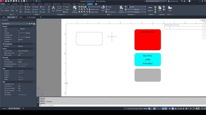Click Match Properties tool

coord(121,9)
